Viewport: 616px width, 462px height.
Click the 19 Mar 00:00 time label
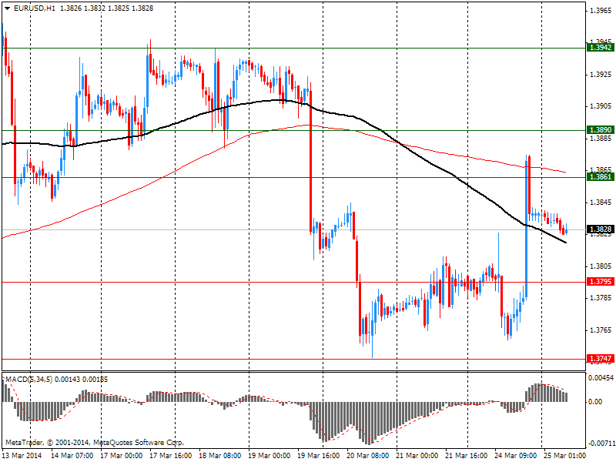tap(269, 456)
